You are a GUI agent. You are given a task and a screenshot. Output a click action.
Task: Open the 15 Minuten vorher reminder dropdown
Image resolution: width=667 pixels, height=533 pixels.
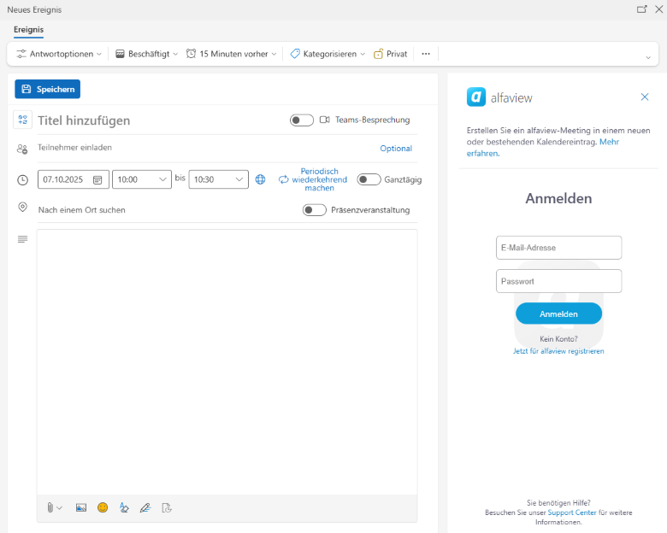(232, 54)
